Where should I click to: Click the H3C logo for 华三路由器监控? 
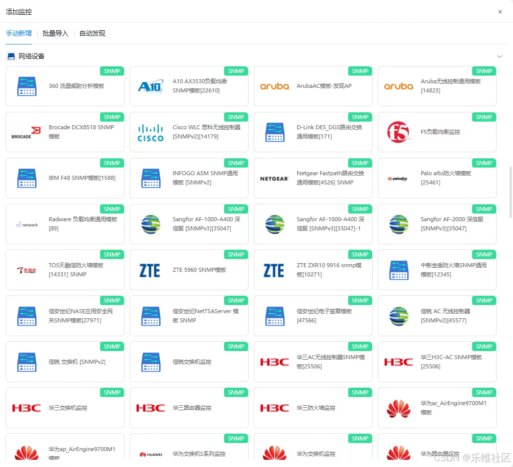coord(151,408)
